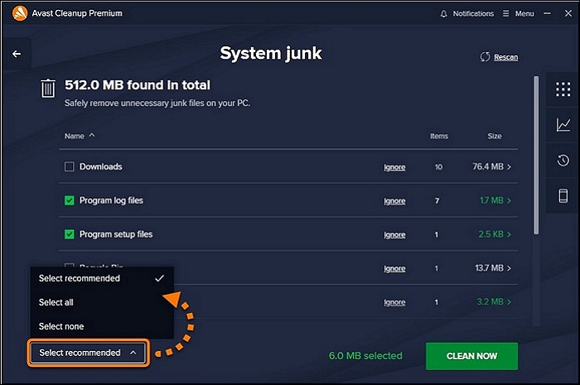Click the 512.0 MB found in total heading
This screenshot has width=580, height=385.
138,85
